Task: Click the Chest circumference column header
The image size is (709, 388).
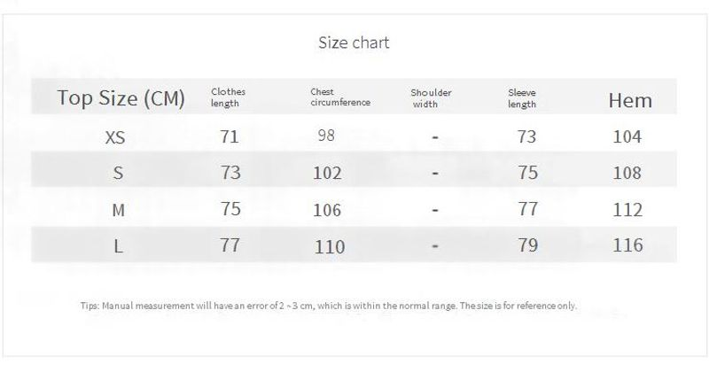Action: 340,97
